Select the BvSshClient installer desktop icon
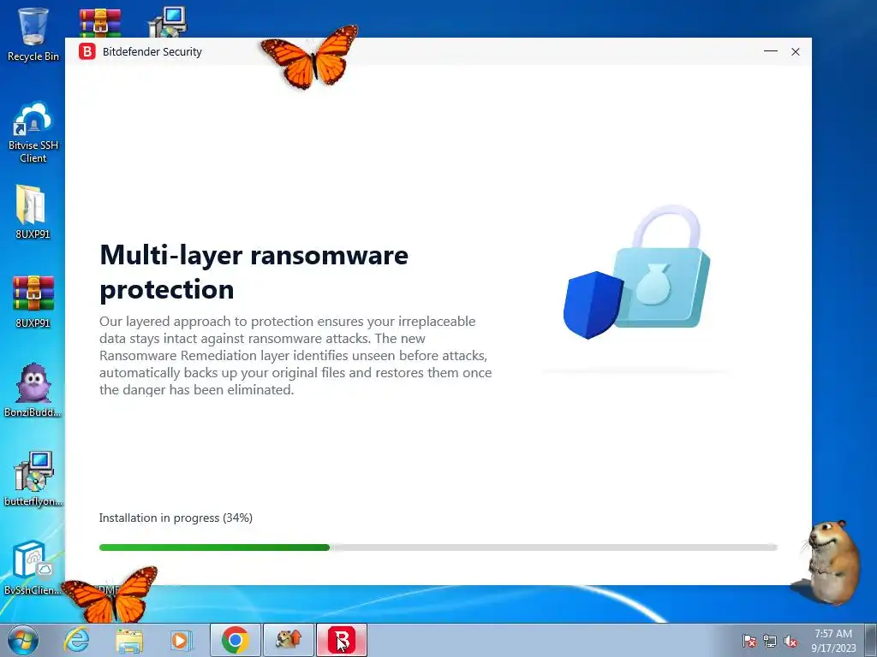The height and width of the screenshot is (657, 877). pyautogui.click(x=33, y=568)
